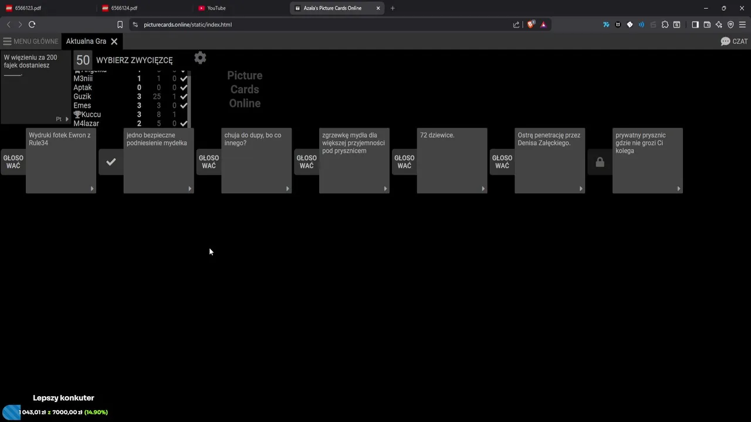This screenshot has height=422, width=751.
Task: Open Leo AI sparkle icon
Action: coord(719,25)
